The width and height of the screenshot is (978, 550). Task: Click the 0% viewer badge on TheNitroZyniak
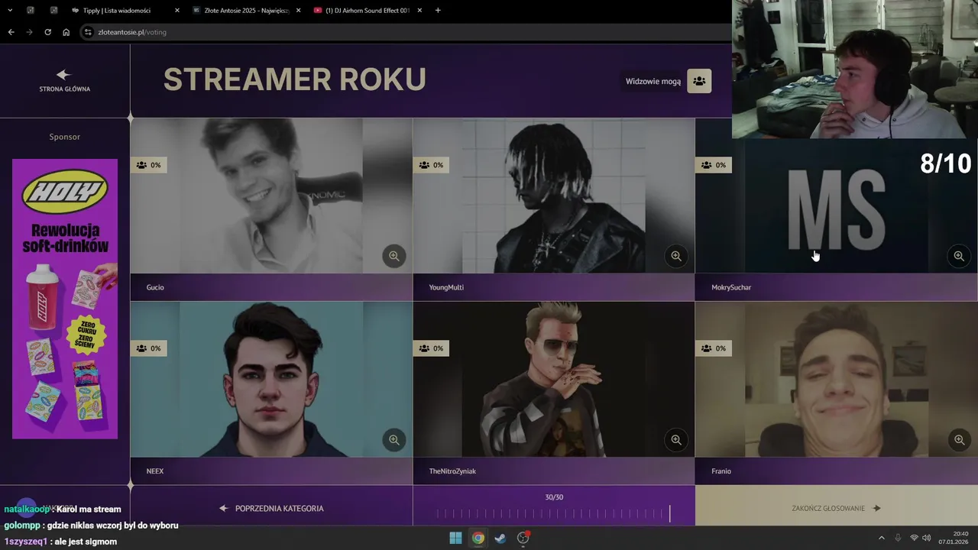pos(431,348)
